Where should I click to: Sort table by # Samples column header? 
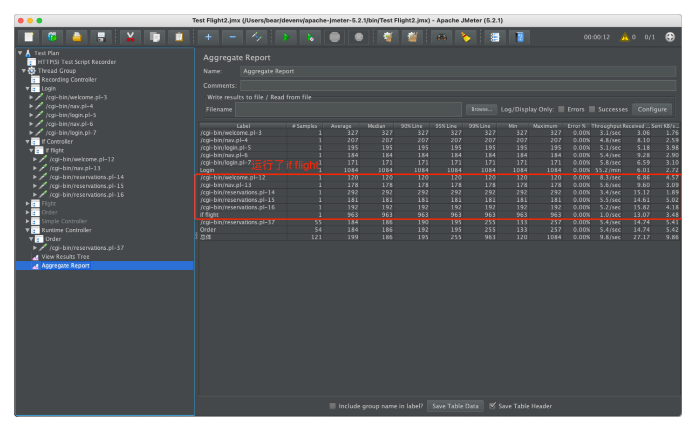click(x=305, y=126)
